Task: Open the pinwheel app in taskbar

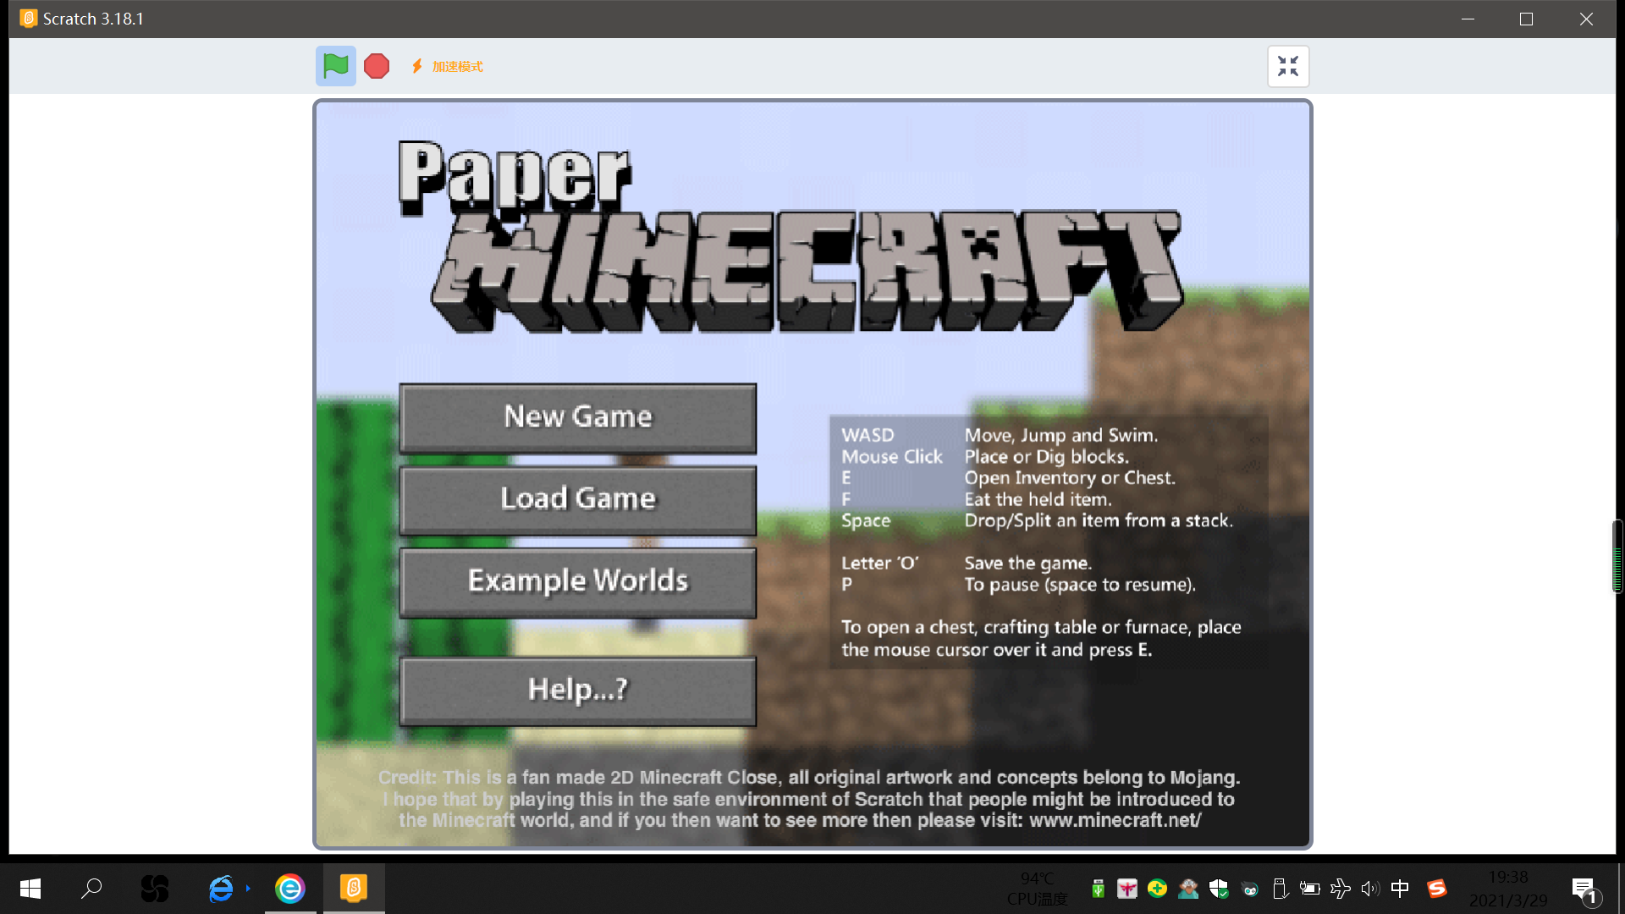Action: 154,889
